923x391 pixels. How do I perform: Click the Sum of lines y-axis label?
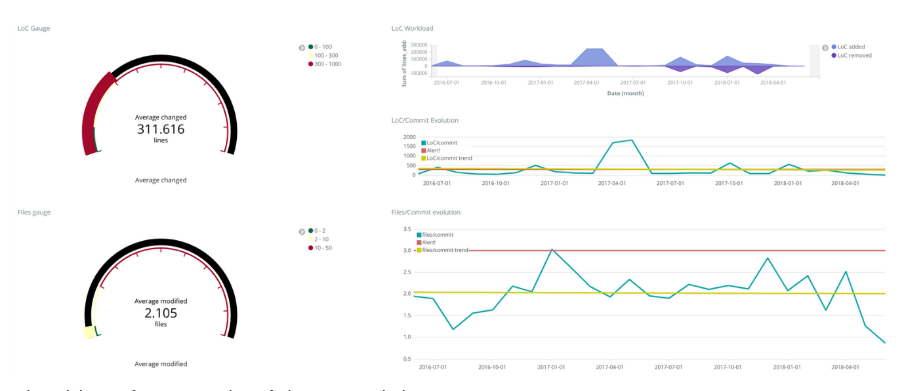405,64
